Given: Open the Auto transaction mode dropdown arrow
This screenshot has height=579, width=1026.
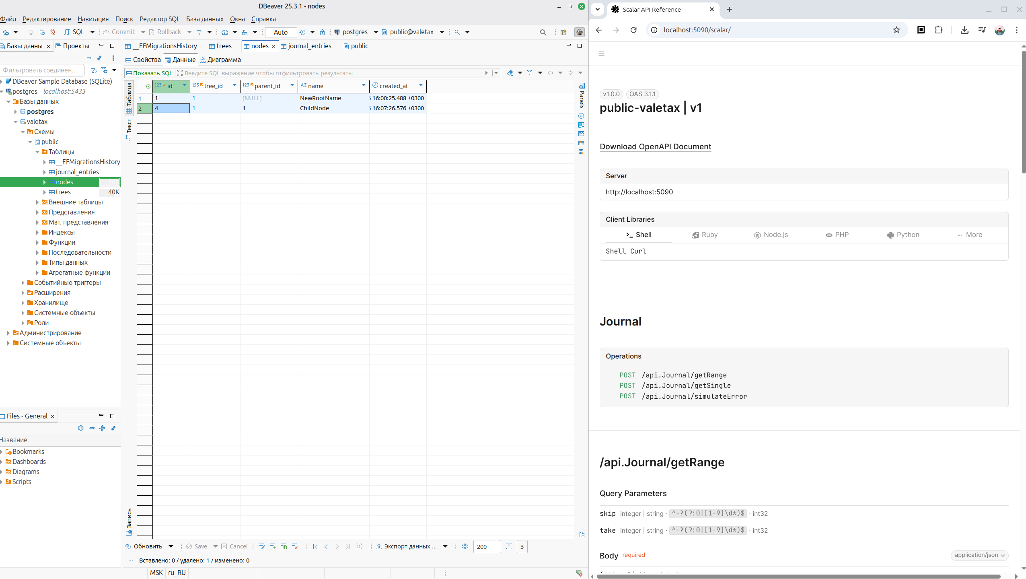Looking at the screenshot, I should (x=312, y=32).
